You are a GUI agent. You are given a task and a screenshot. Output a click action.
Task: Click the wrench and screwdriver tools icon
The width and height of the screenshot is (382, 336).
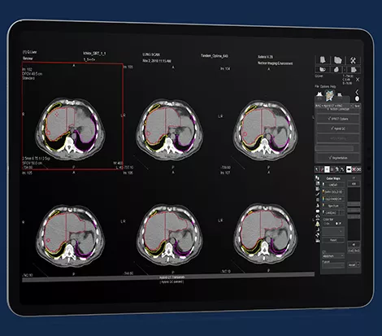point(353,61)
